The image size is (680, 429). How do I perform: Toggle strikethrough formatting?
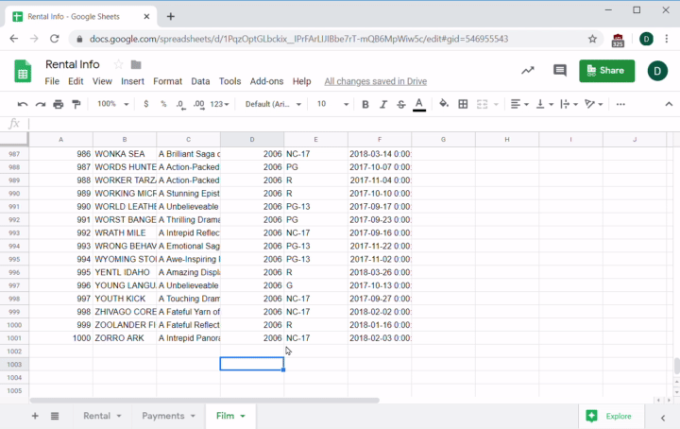click(x=401, y=104)
